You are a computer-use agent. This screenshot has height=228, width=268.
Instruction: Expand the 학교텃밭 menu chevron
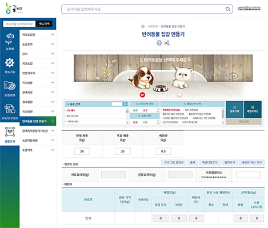53,82
